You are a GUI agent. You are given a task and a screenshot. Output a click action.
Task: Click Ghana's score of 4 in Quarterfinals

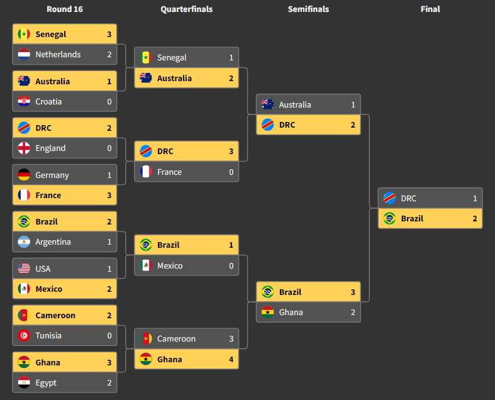(x=231, y=360)
